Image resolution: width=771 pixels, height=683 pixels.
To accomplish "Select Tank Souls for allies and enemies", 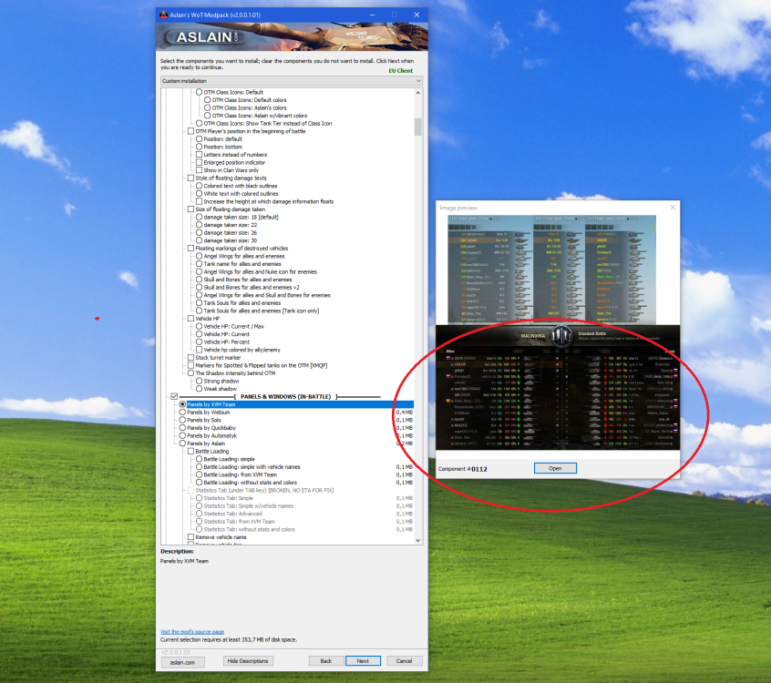I will click(x=200, y=302).
